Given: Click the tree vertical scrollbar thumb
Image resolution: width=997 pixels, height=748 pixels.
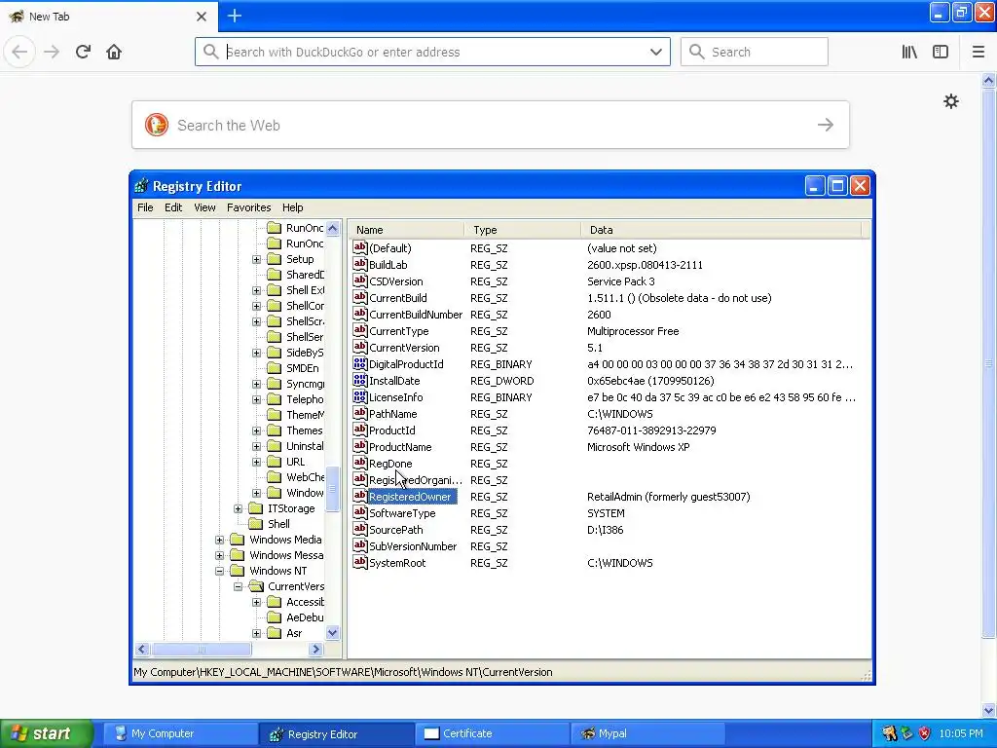Looking at the screenshot, I should click(x=332, y=489).
